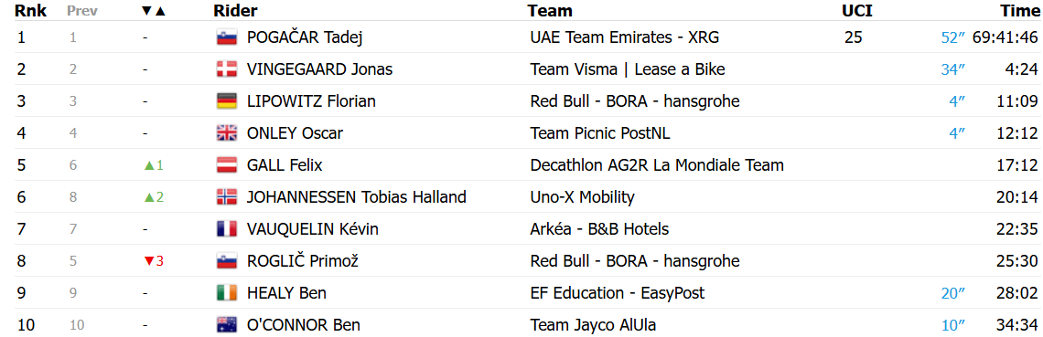The image size is (1043, 337).
Task: Click the Austrian flag beside Gall
Action: (227, 165)
